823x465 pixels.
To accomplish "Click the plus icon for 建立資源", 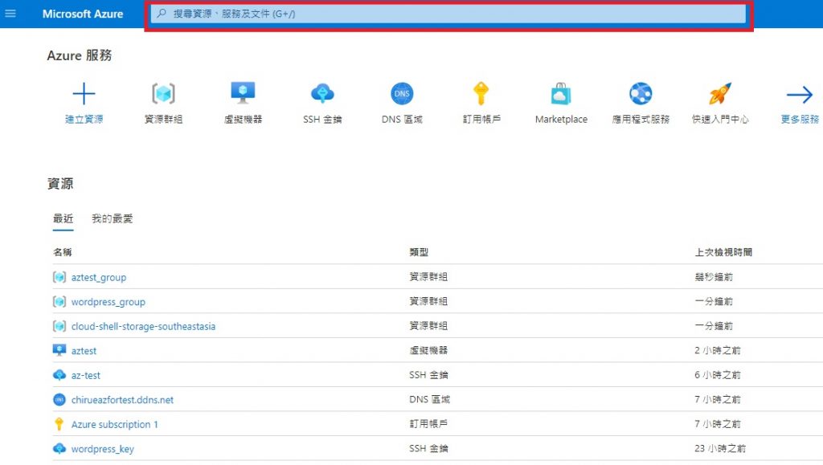I will (84, 94).
